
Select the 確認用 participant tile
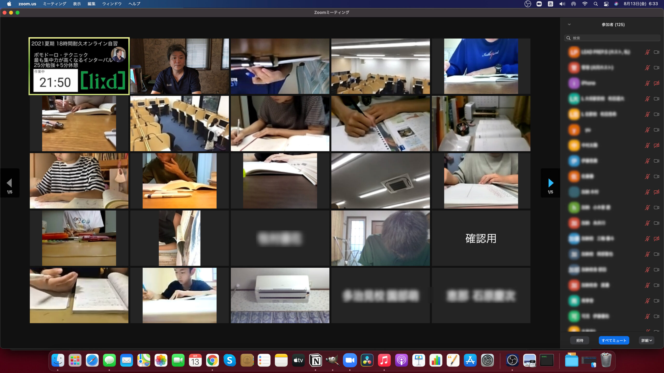click(481, 238)
